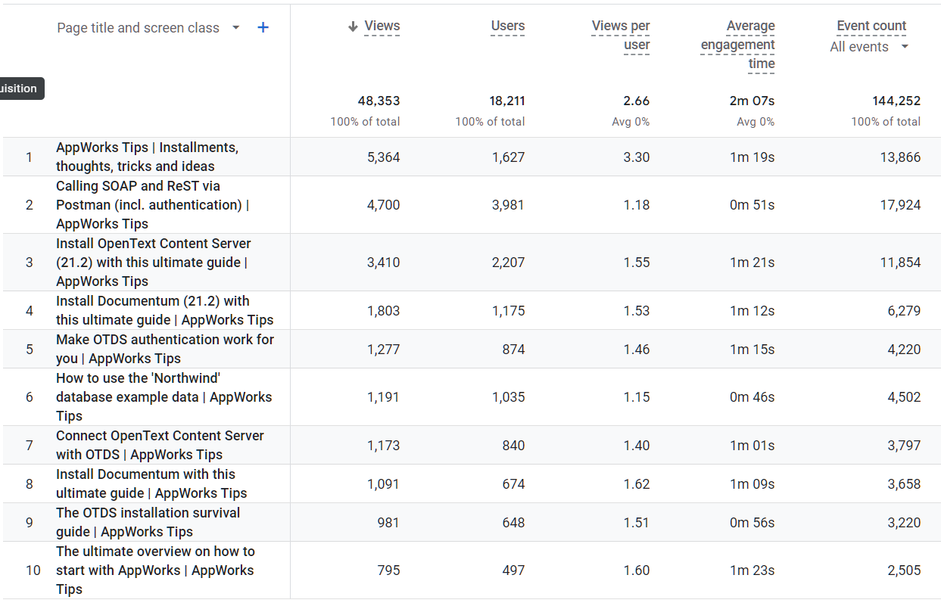This screenshot has height=603, width=941.
Task: Click event count value 6,279
Action: point(905,311)
